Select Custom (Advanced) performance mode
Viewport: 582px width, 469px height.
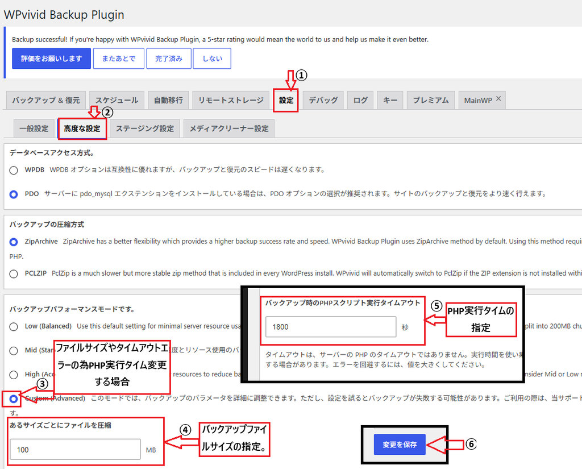[x=14, y=399]
